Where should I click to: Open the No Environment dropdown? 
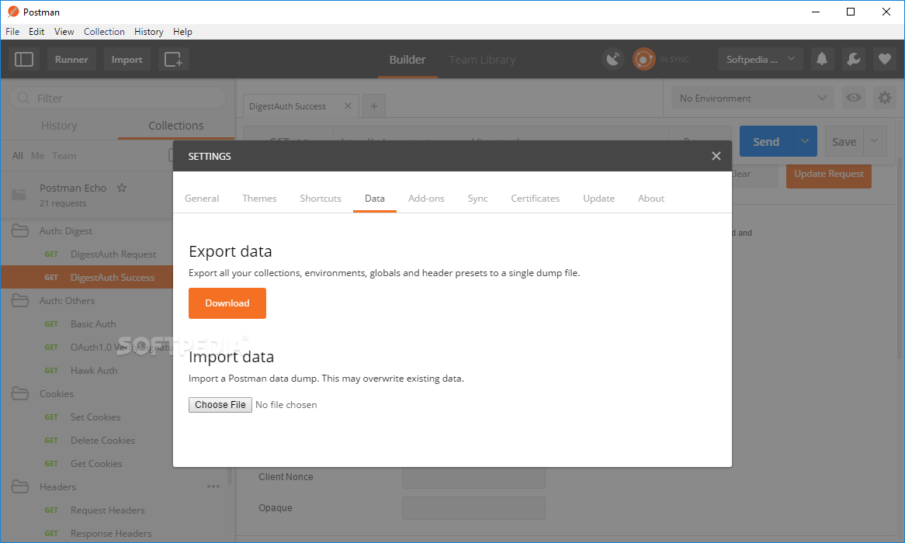(x=753, y=98)
